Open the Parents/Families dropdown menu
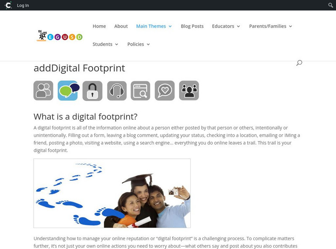336x249 pixels. pos(270,26)
